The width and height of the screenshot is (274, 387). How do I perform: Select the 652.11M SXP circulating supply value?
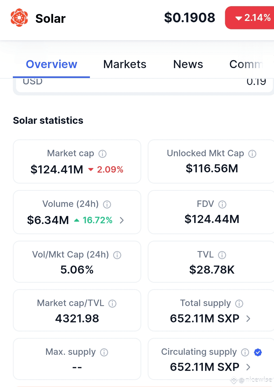[x=205, y=367]
